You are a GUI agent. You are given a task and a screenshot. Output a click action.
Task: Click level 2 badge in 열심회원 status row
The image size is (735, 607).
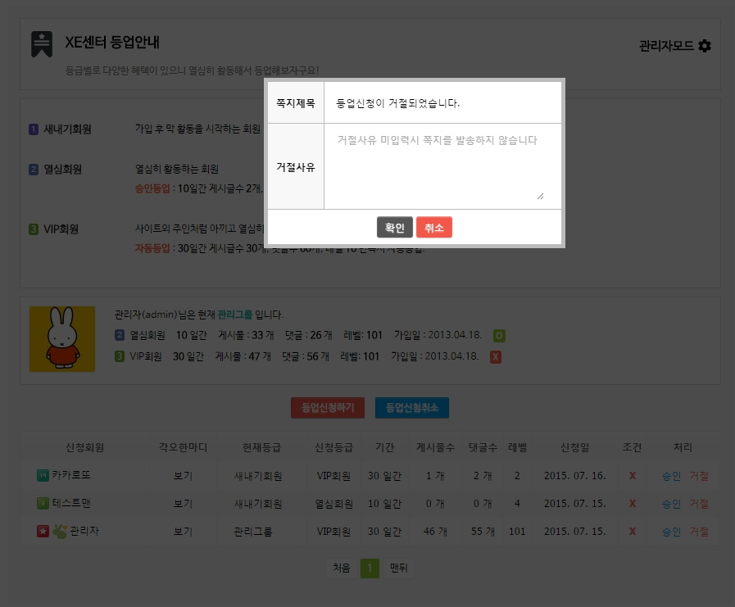pos(120,335)
